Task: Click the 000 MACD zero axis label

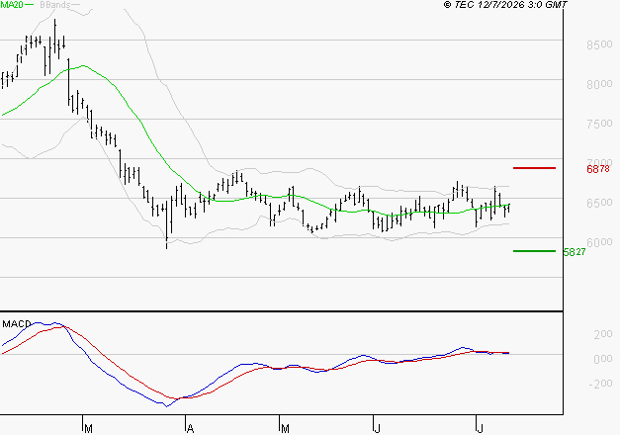Action: [x=603, y=359]
